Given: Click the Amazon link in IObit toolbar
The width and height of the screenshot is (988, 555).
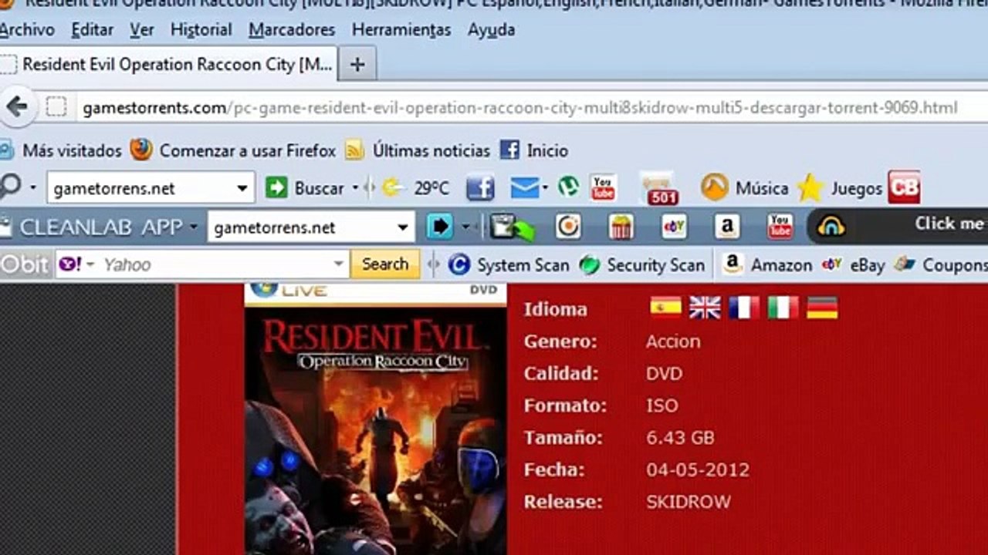Looking at the screenshot, I should (x=769, y=264).
